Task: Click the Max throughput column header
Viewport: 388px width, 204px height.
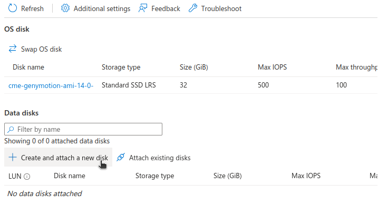Action: point(356,67)
